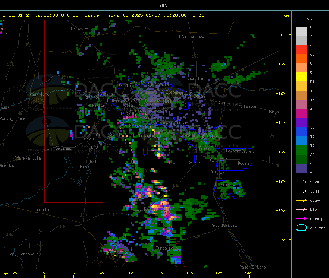
Task: Click the Morados map label
Action: 43,210
